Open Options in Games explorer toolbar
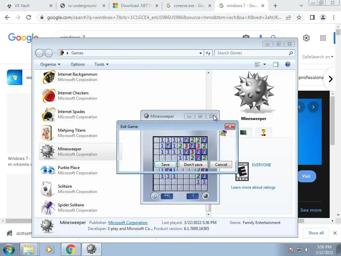The width and height of the screenshot is (341, 256). (x=77, y=64)
